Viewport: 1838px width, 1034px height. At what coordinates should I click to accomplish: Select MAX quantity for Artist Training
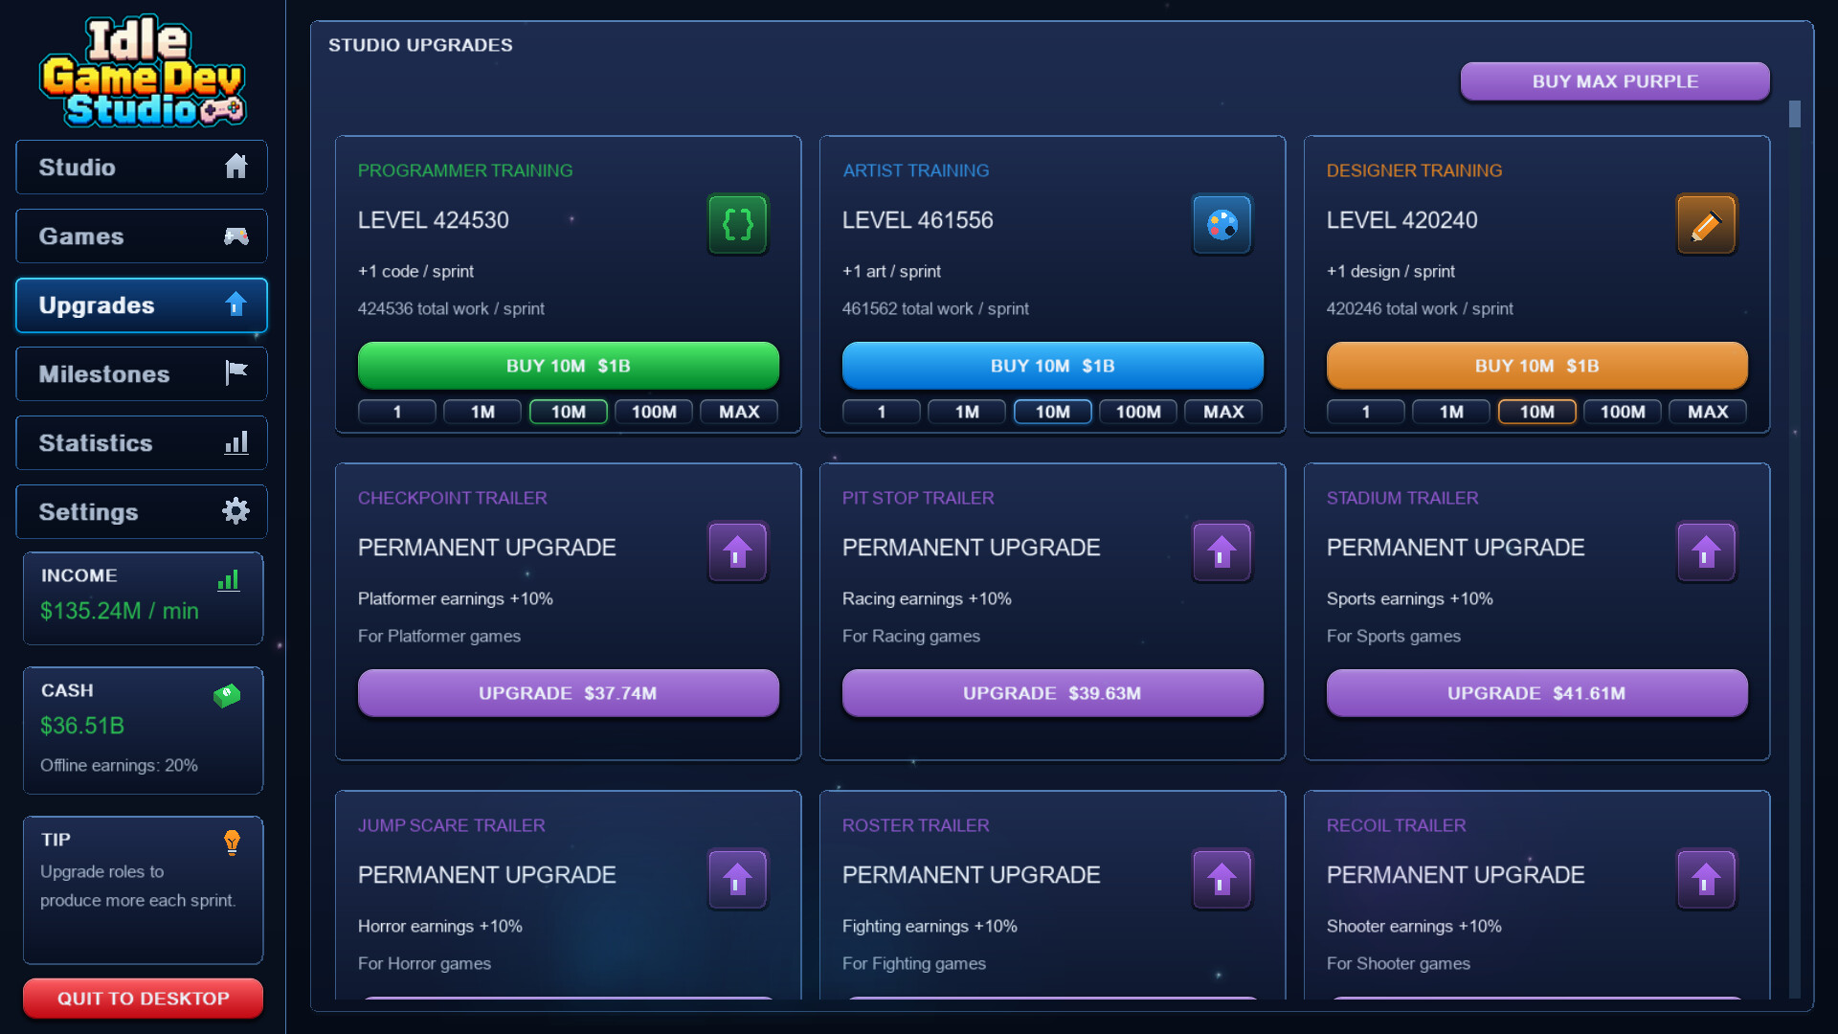click(1223, 412)
